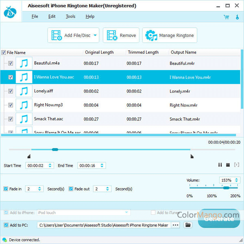Stop playback with the stop button
244x244 pixels.
tap(228, 165)
